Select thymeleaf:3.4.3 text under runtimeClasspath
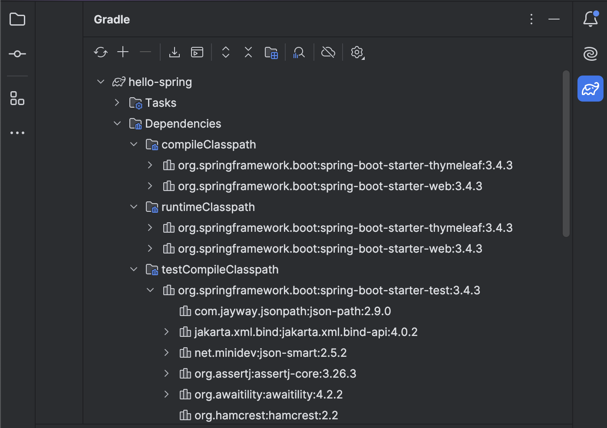 tap(345, 228)
